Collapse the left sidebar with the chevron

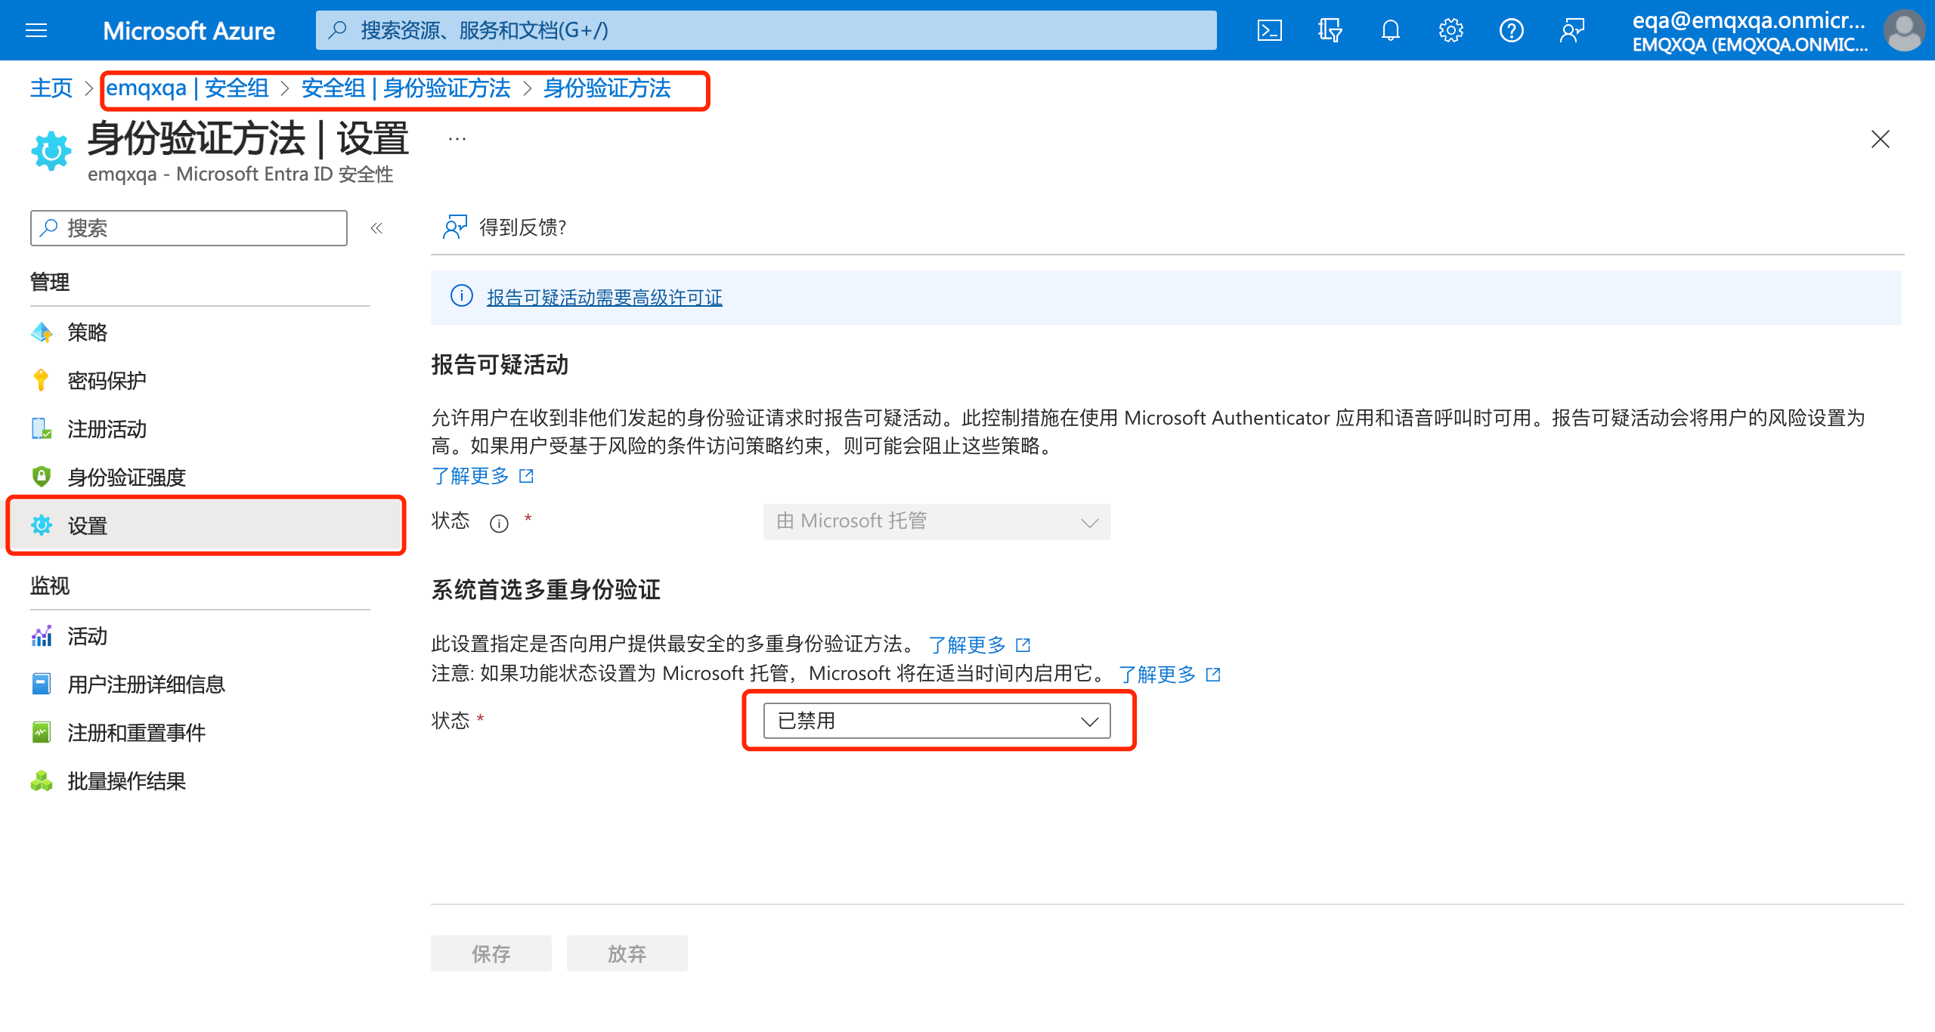pos(376,227)
